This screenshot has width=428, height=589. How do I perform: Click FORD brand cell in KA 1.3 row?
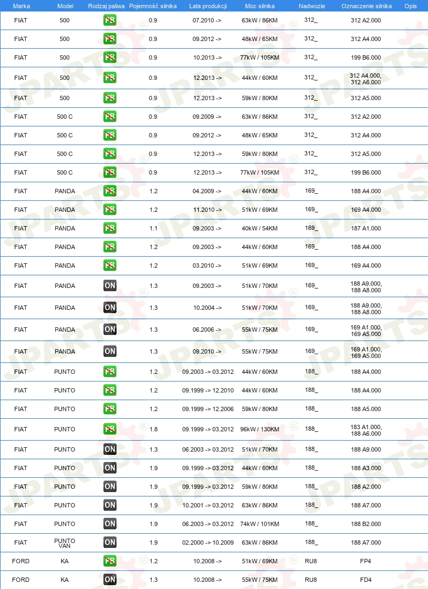[21, 580]
